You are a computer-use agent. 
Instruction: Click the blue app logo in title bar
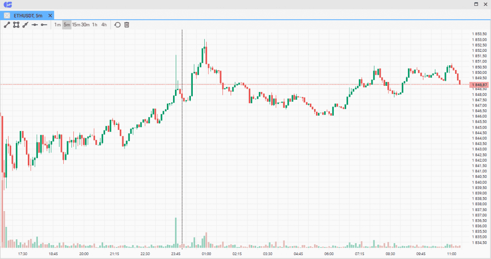[x=7, y=4]
